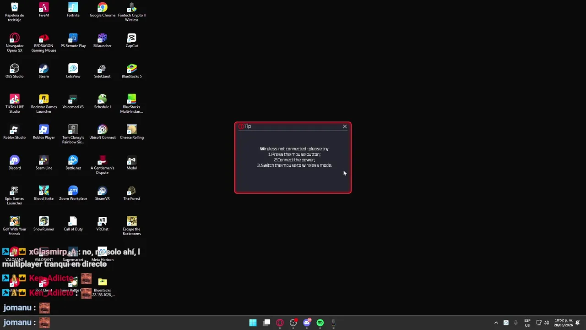Select the REDRAGON Gaming Mouse desktop icon
This screenshot has width=586, height=330.
coord(43,43)
